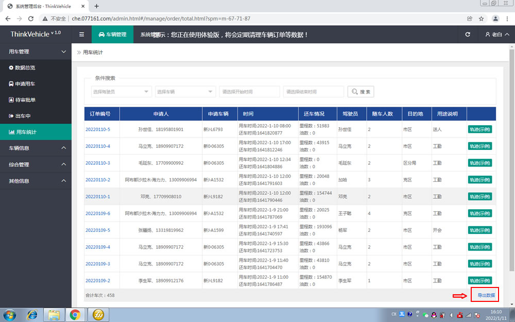The image size is (515, 322).
Task: Click 轨迹(示例) button for order 20220109-6
Action: coord(480,213)
